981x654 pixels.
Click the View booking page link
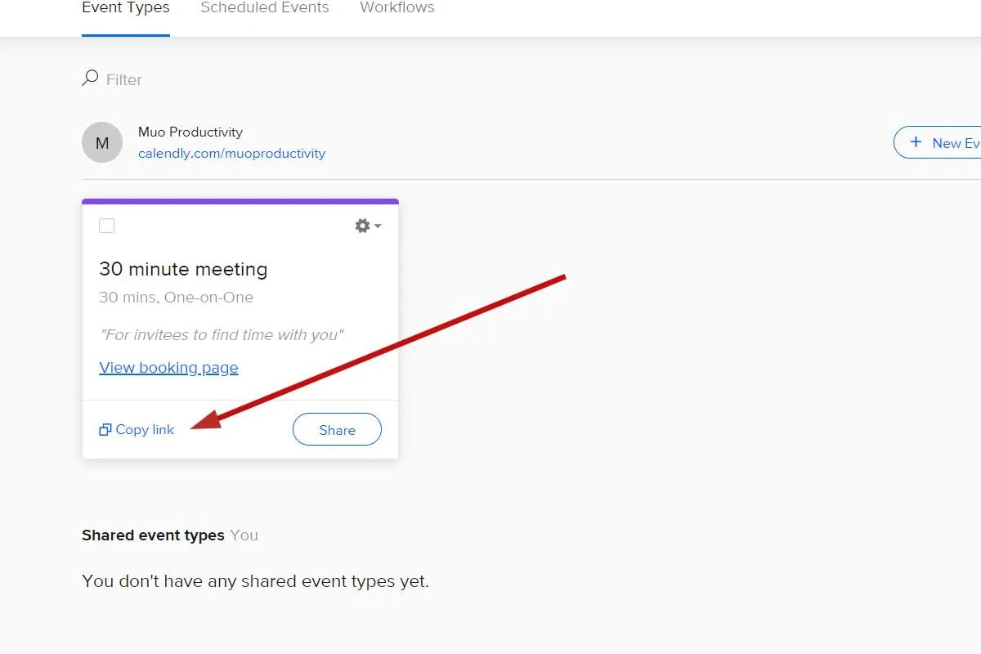168,367
